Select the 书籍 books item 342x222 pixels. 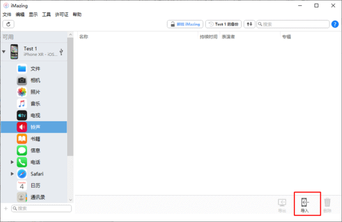(x=34, y=139)
